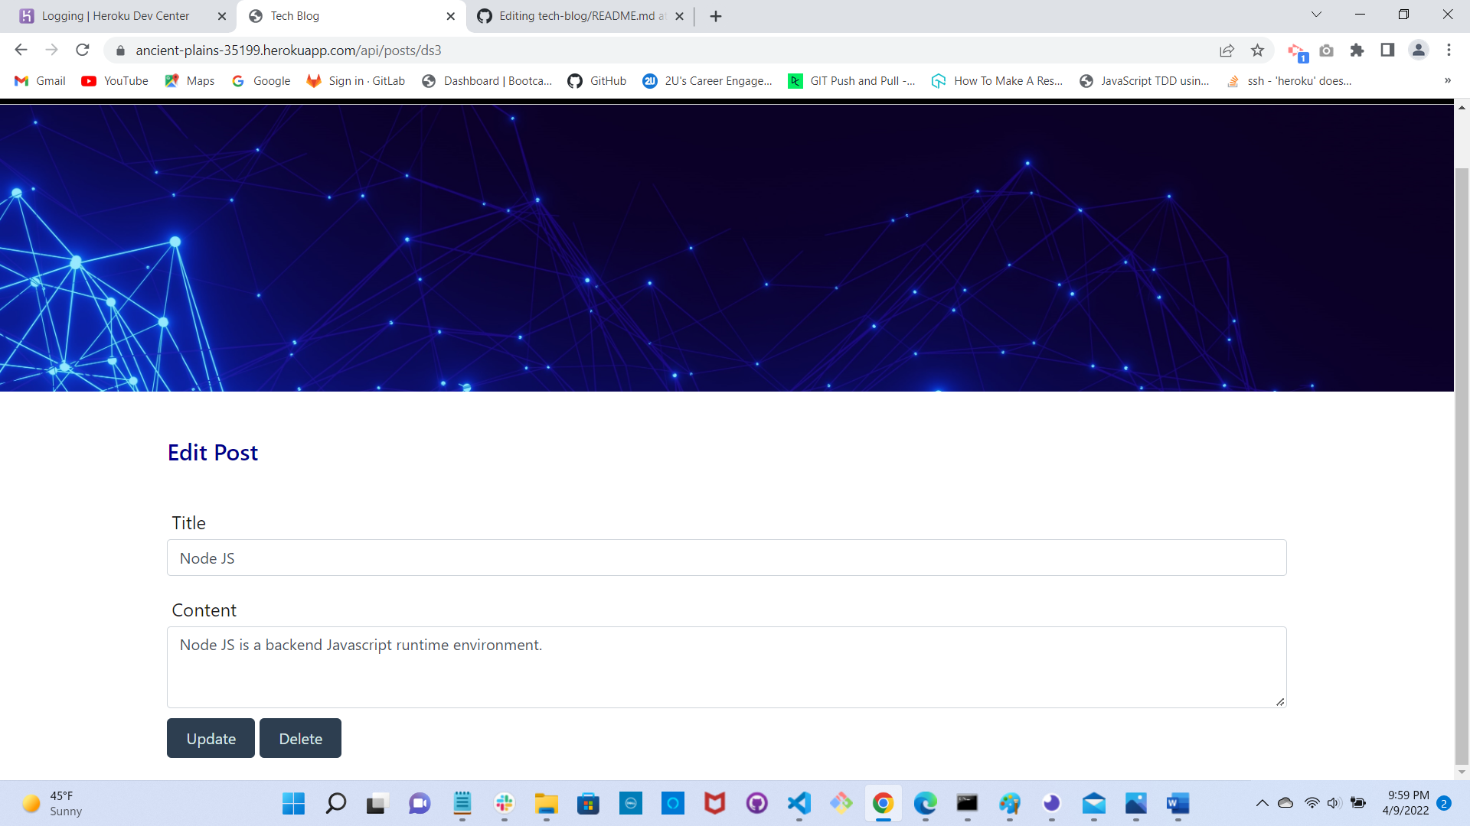Open the Chrome profile avatar
The height and width of the screenshot is (826, 1470).
(1418, 50)
